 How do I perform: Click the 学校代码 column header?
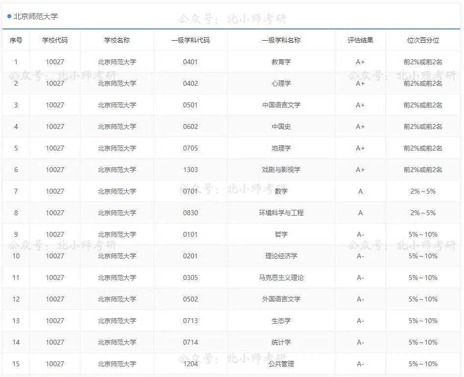(x=55, y=40)
